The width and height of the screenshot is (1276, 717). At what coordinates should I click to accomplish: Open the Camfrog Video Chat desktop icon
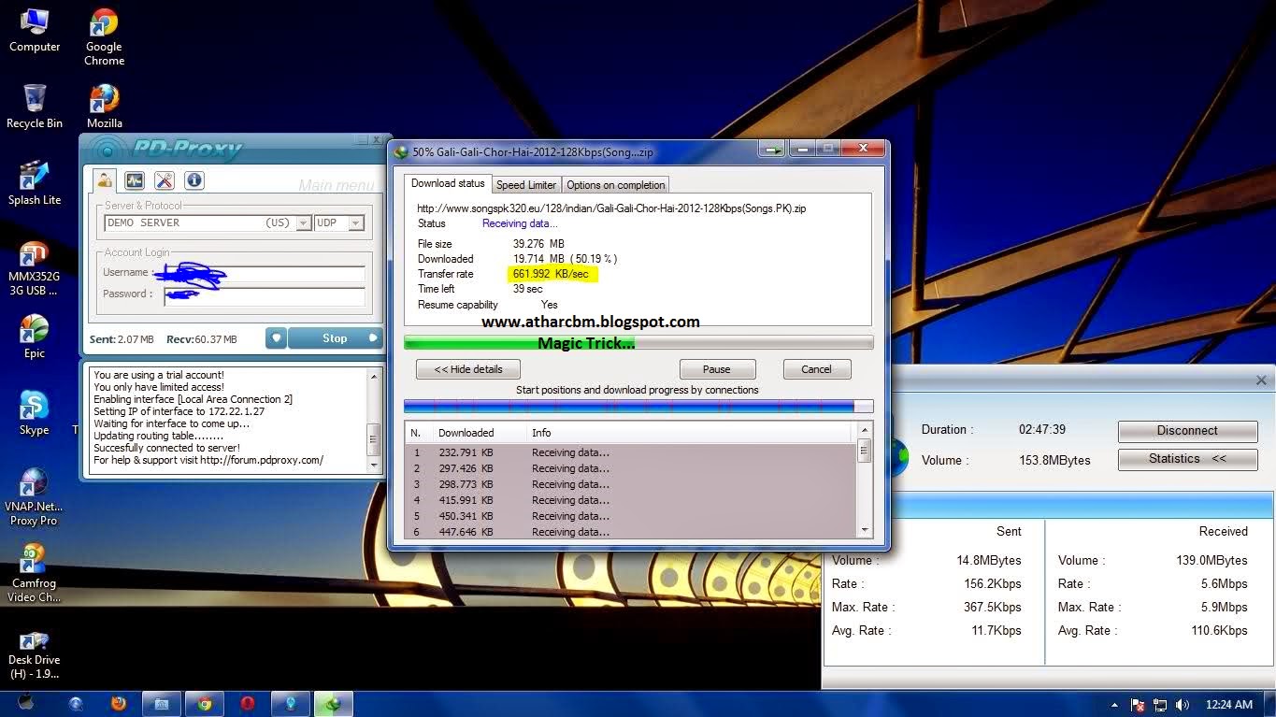tap(35, 573)
